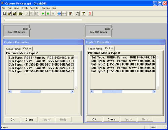Click Apply in left Capture Properties dialog
The image size is (168, 130).
[46, 120]
